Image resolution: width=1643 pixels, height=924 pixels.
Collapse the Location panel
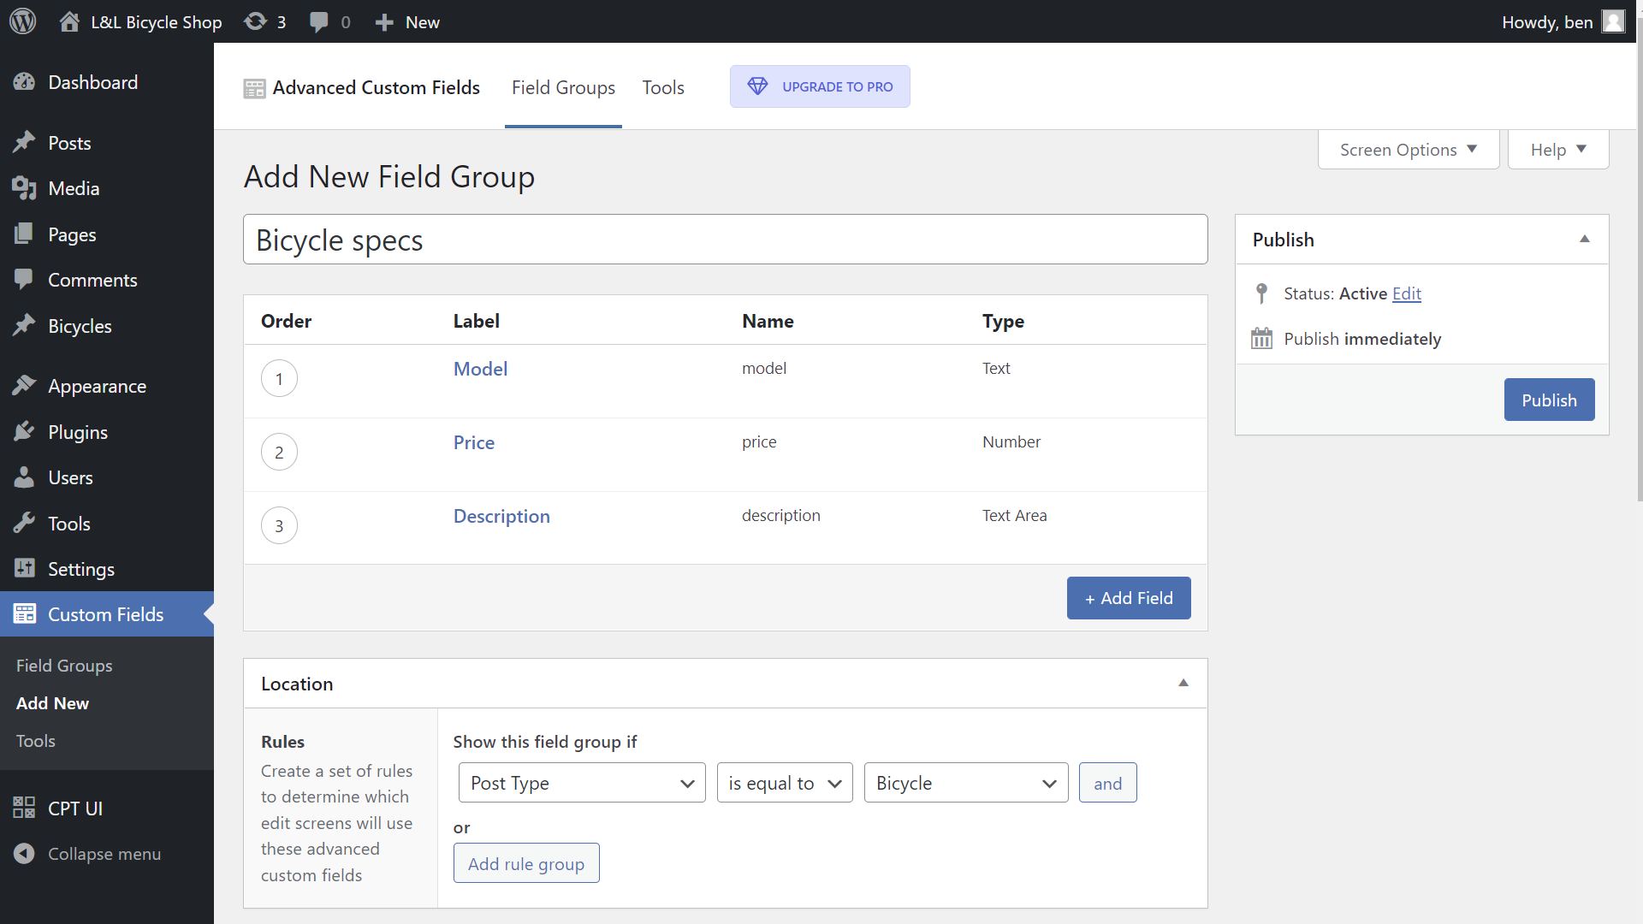[1183, 684]
